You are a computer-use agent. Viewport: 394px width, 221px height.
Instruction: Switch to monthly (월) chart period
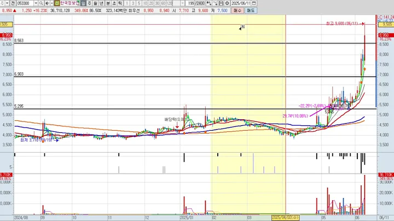(x=95, y=3)
